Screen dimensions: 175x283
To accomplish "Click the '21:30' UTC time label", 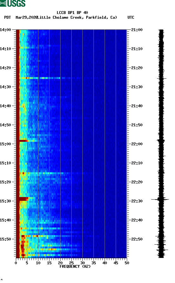I will coord(137,87).
